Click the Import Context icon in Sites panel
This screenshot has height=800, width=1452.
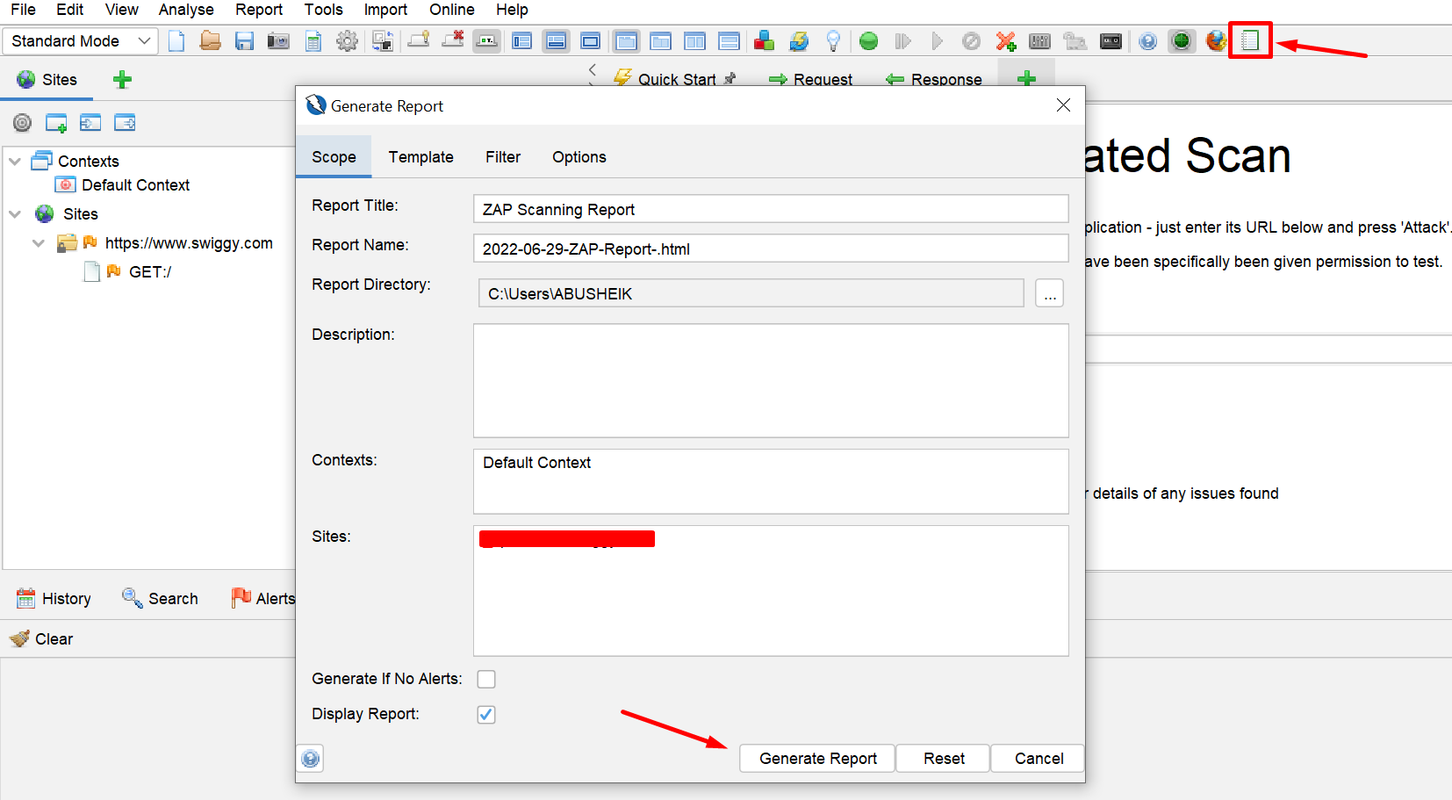pyautogui.click(x=90, y=123)
